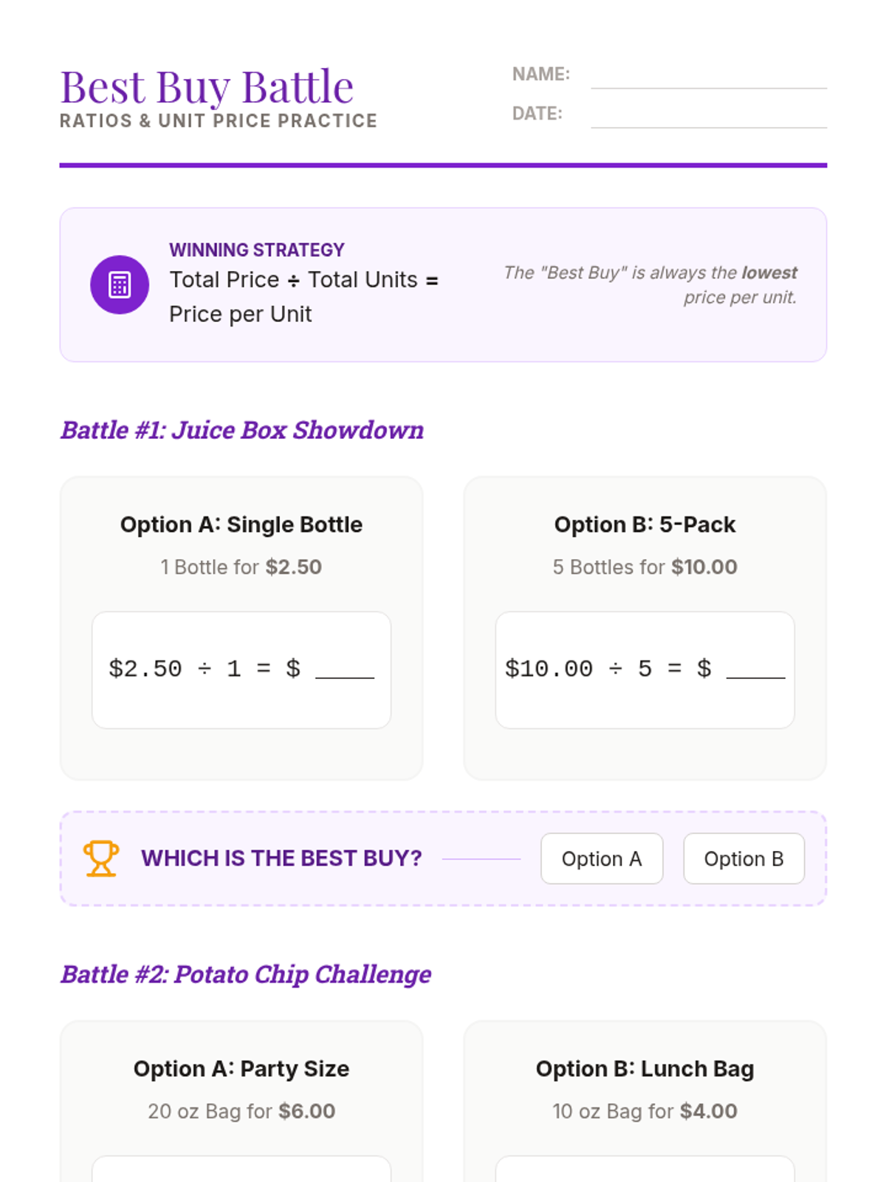Click the Option B: 5-Pack card title
The width and height of the screenshot is (886, 1182).
pyautogui.click(x=645, y=525)
